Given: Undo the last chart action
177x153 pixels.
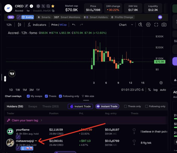Looking at the screenshot, I should coord(74,25).
